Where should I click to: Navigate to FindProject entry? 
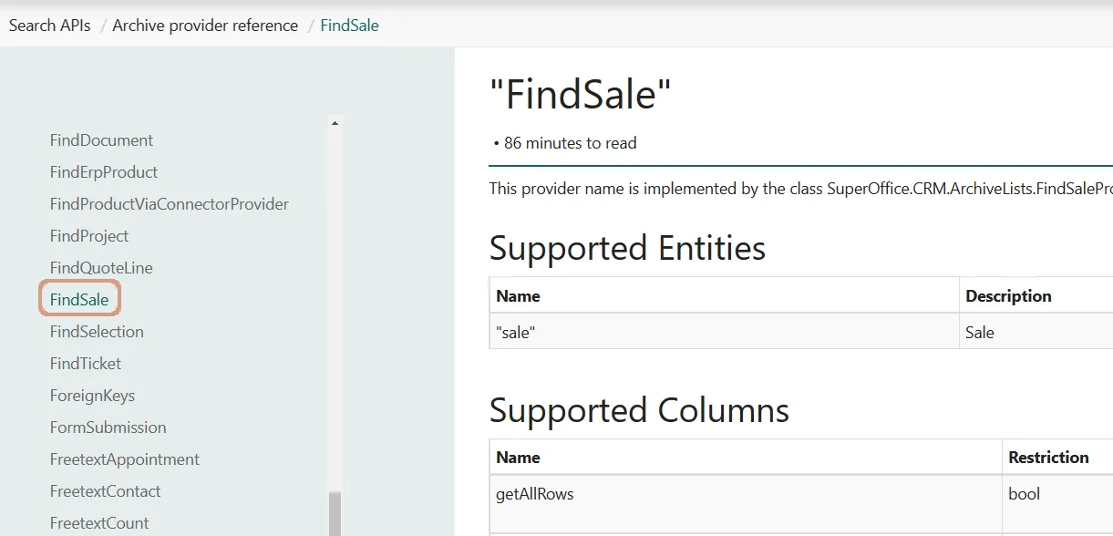point(89,236)
